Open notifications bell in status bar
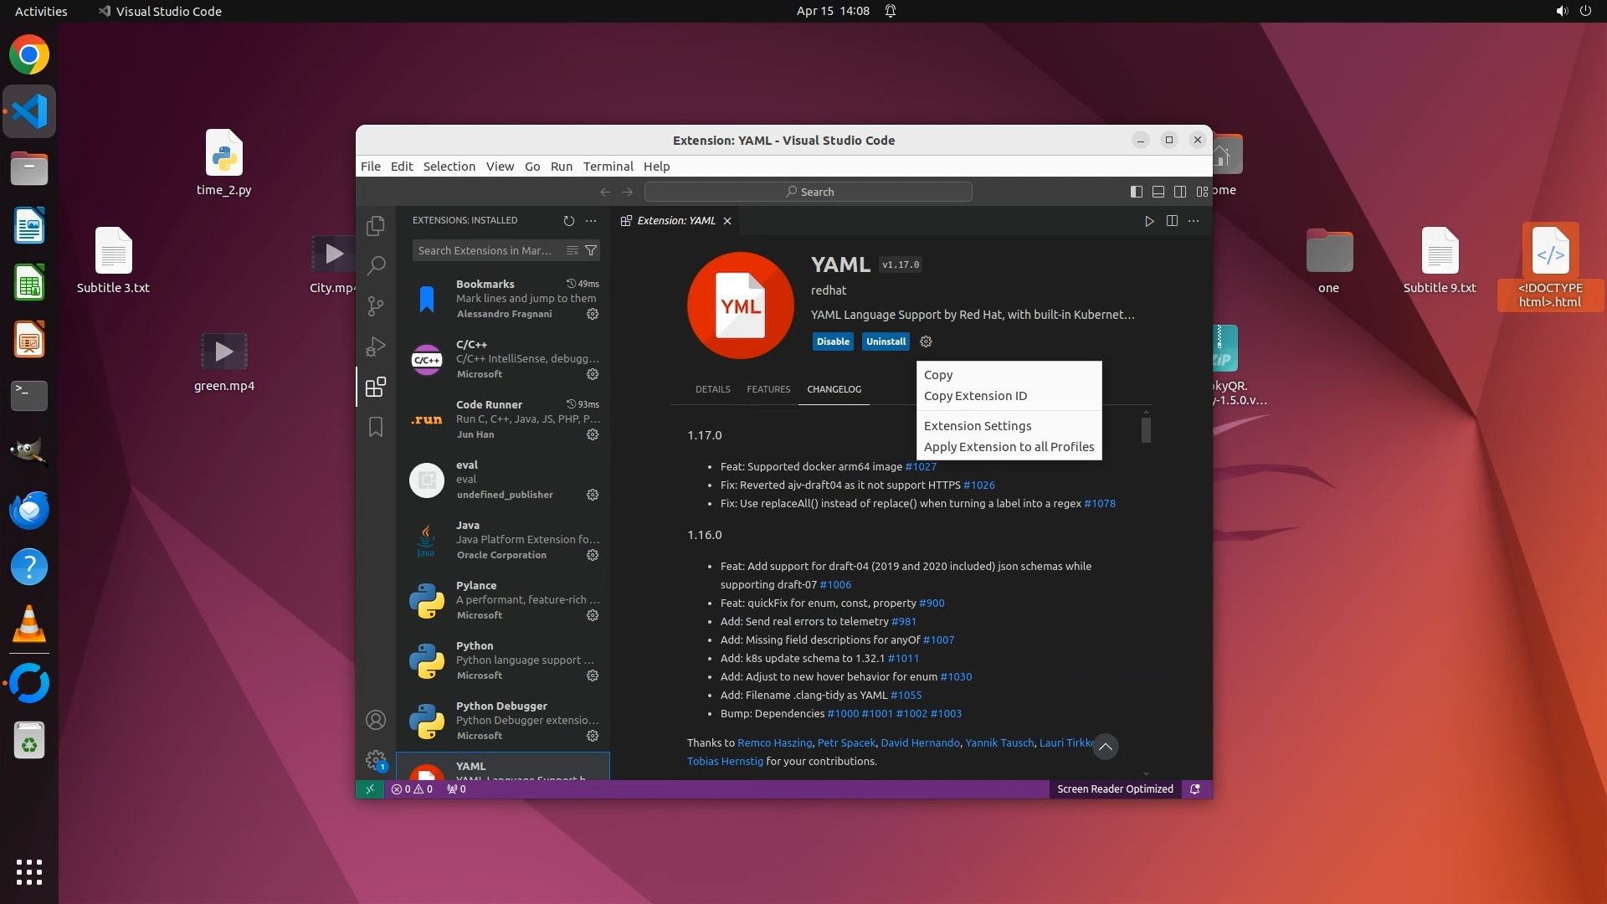Viewport: 1607px width, 904px height. pos(1195,789)
